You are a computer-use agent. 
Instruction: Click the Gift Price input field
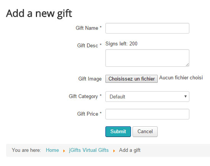(x=147, y=114)
